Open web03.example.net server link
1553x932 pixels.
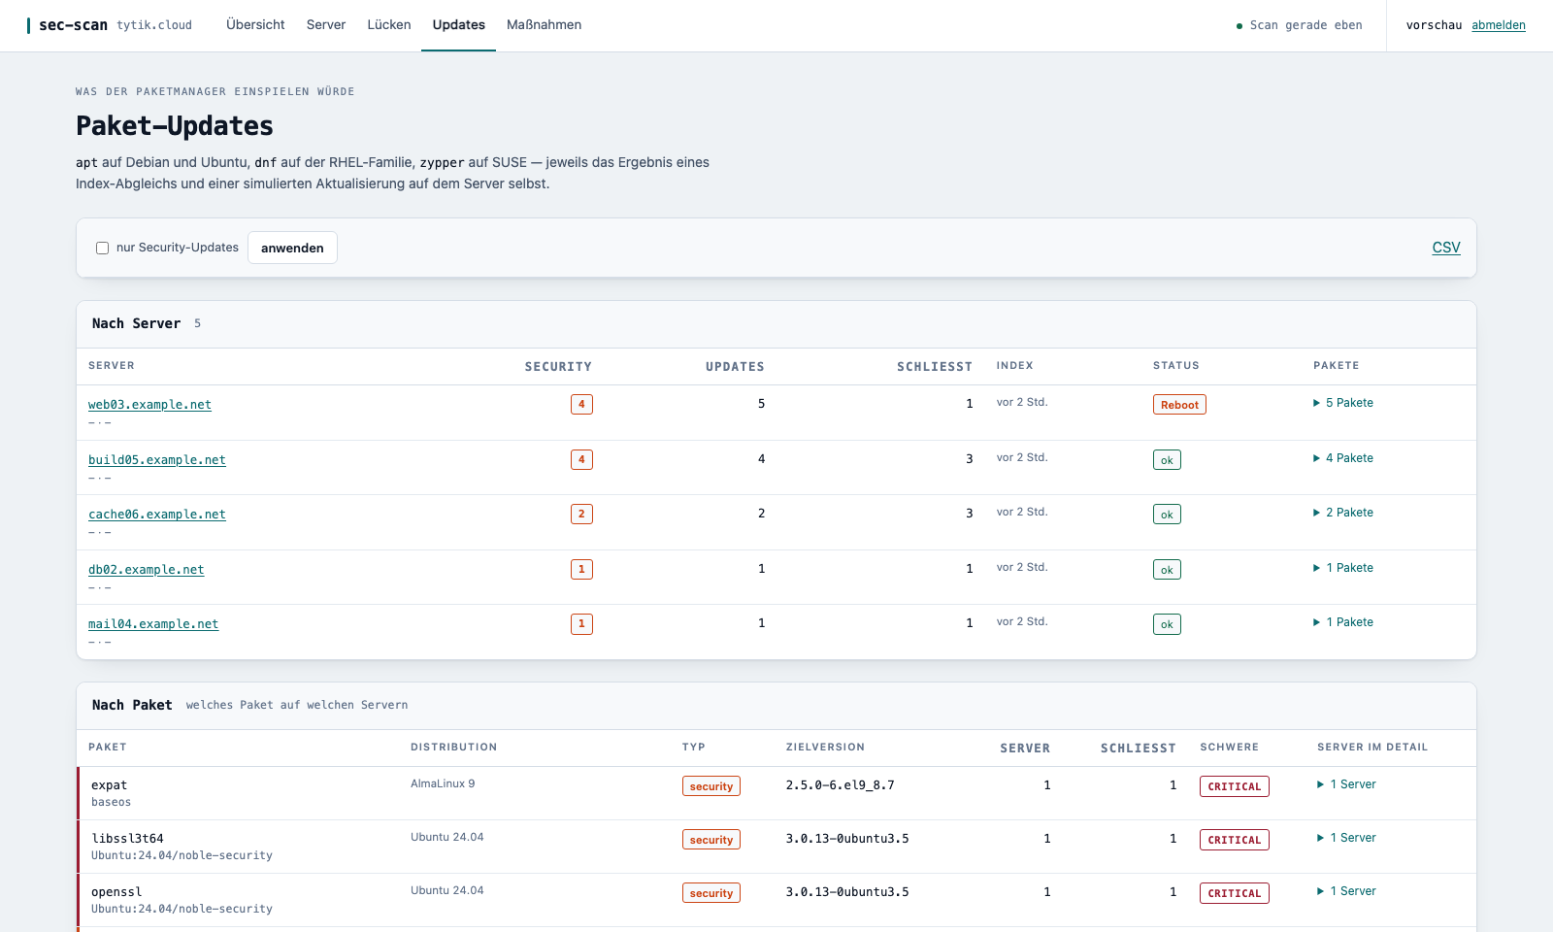coord(149,405)
